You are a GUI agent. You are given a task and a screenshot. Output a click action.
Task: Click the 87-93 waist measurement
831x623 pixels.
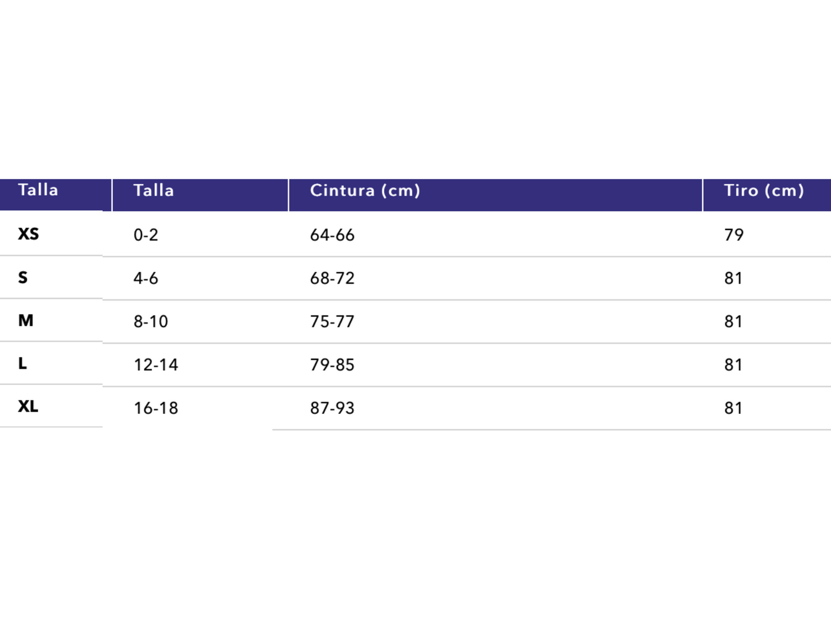pos(332,408)
